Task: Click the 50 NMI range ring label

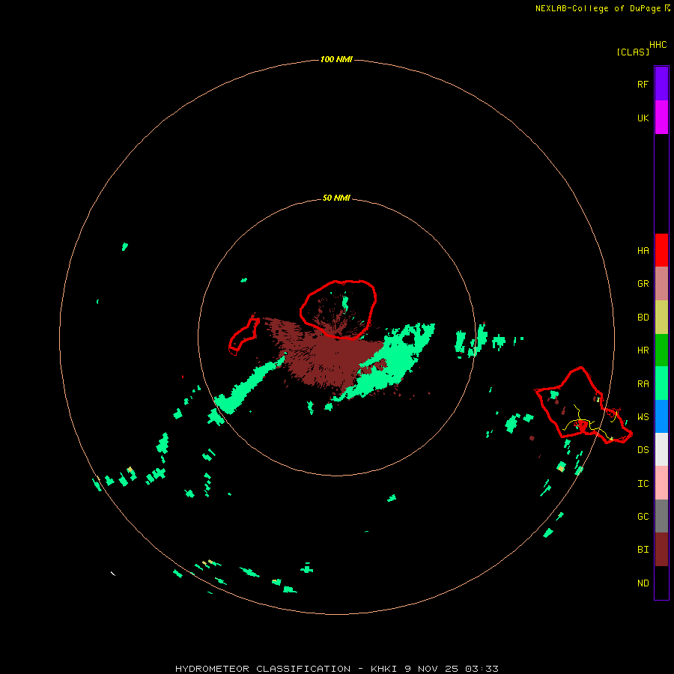Action: 336,198
